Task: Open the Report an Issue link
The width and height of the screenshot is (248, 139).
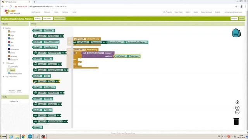Action: (x=206, y=12)
